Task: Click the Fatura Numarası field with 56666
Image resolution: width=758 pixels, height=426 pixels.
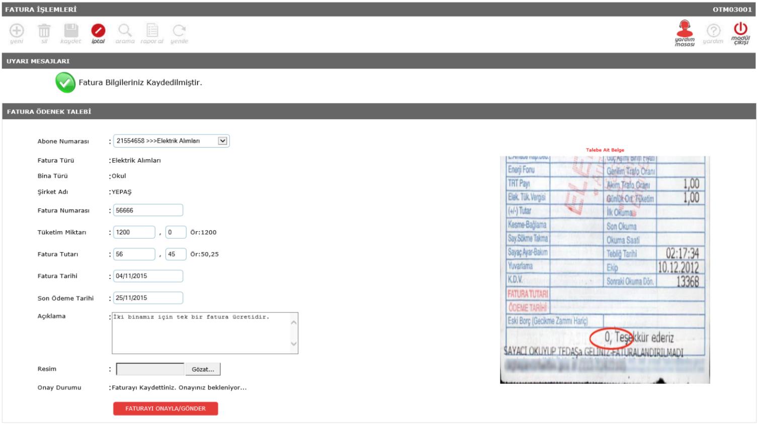Action: click(148, 210)
